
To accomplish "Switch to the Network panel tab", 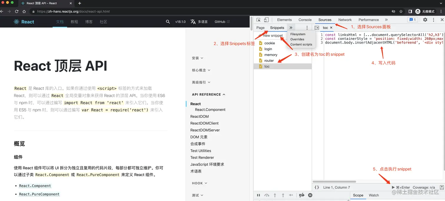I will click(345, 20).
